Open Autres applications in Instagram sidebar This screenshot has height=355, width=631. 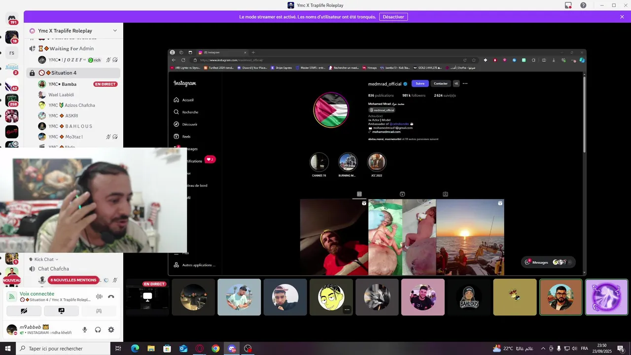click(x=194, y=265)
